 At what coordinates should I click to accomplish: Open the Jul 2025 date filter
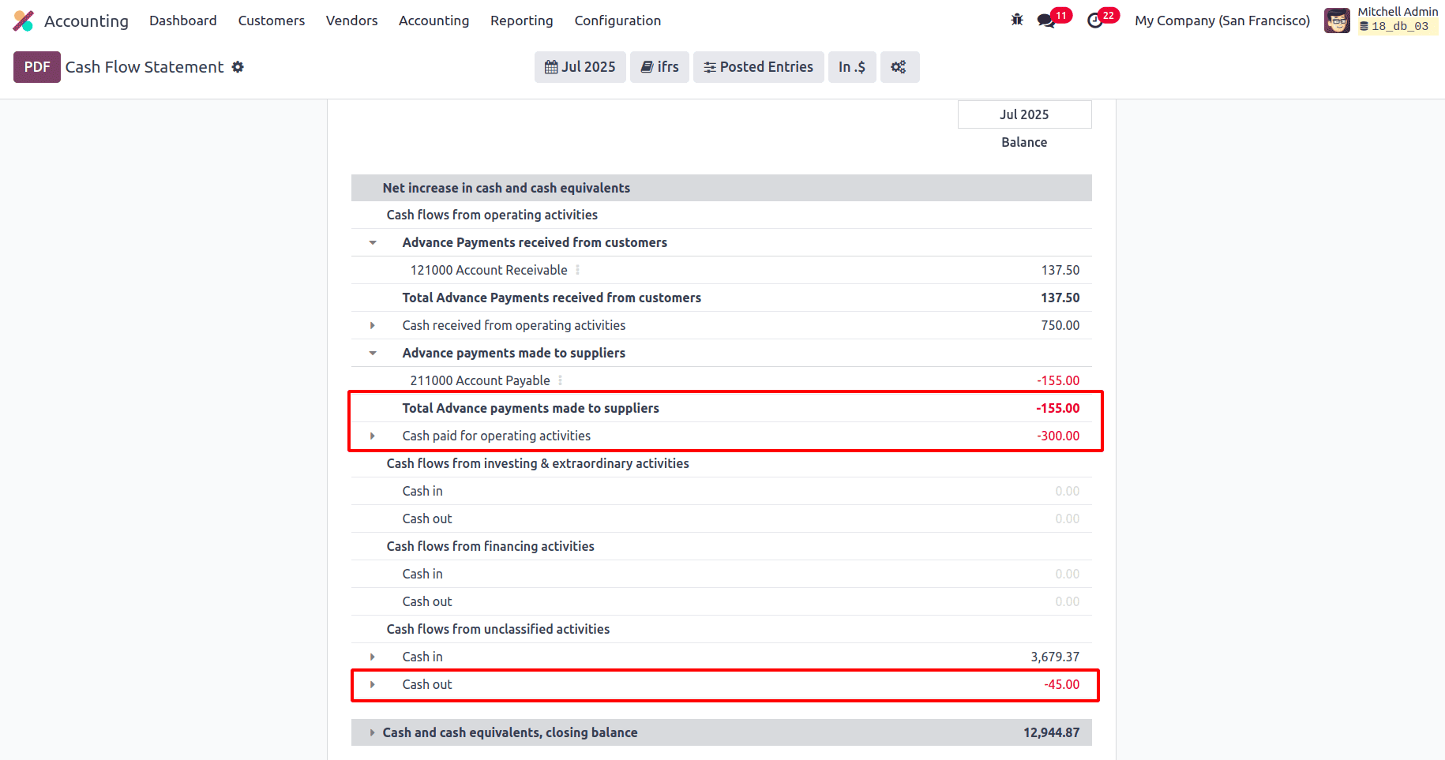[x=580, y=67]
